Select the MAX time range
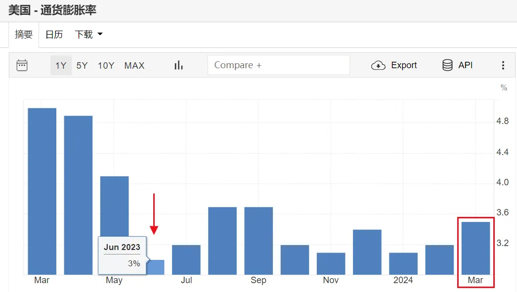Viewport: 517px width, 292px height. 134,65
